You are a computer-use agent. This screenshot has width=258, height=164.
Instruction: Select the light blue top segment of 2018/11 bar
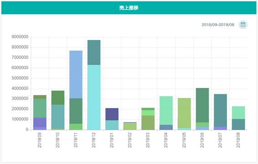[76, 75]
